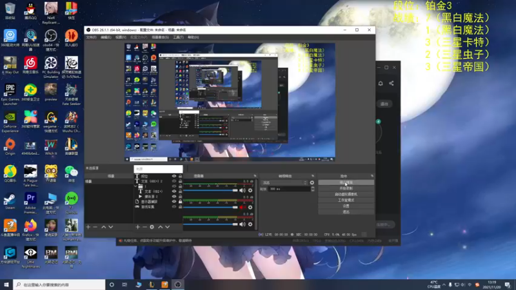Image resolution: width=516 pixels, height=290 pixels.
Task: Open OBS 设置 settings button
Action: [346, 206]
